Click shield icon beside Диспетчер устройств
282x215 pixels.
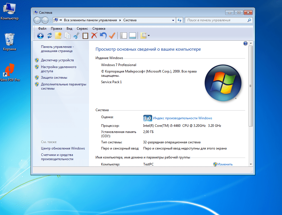37,60
